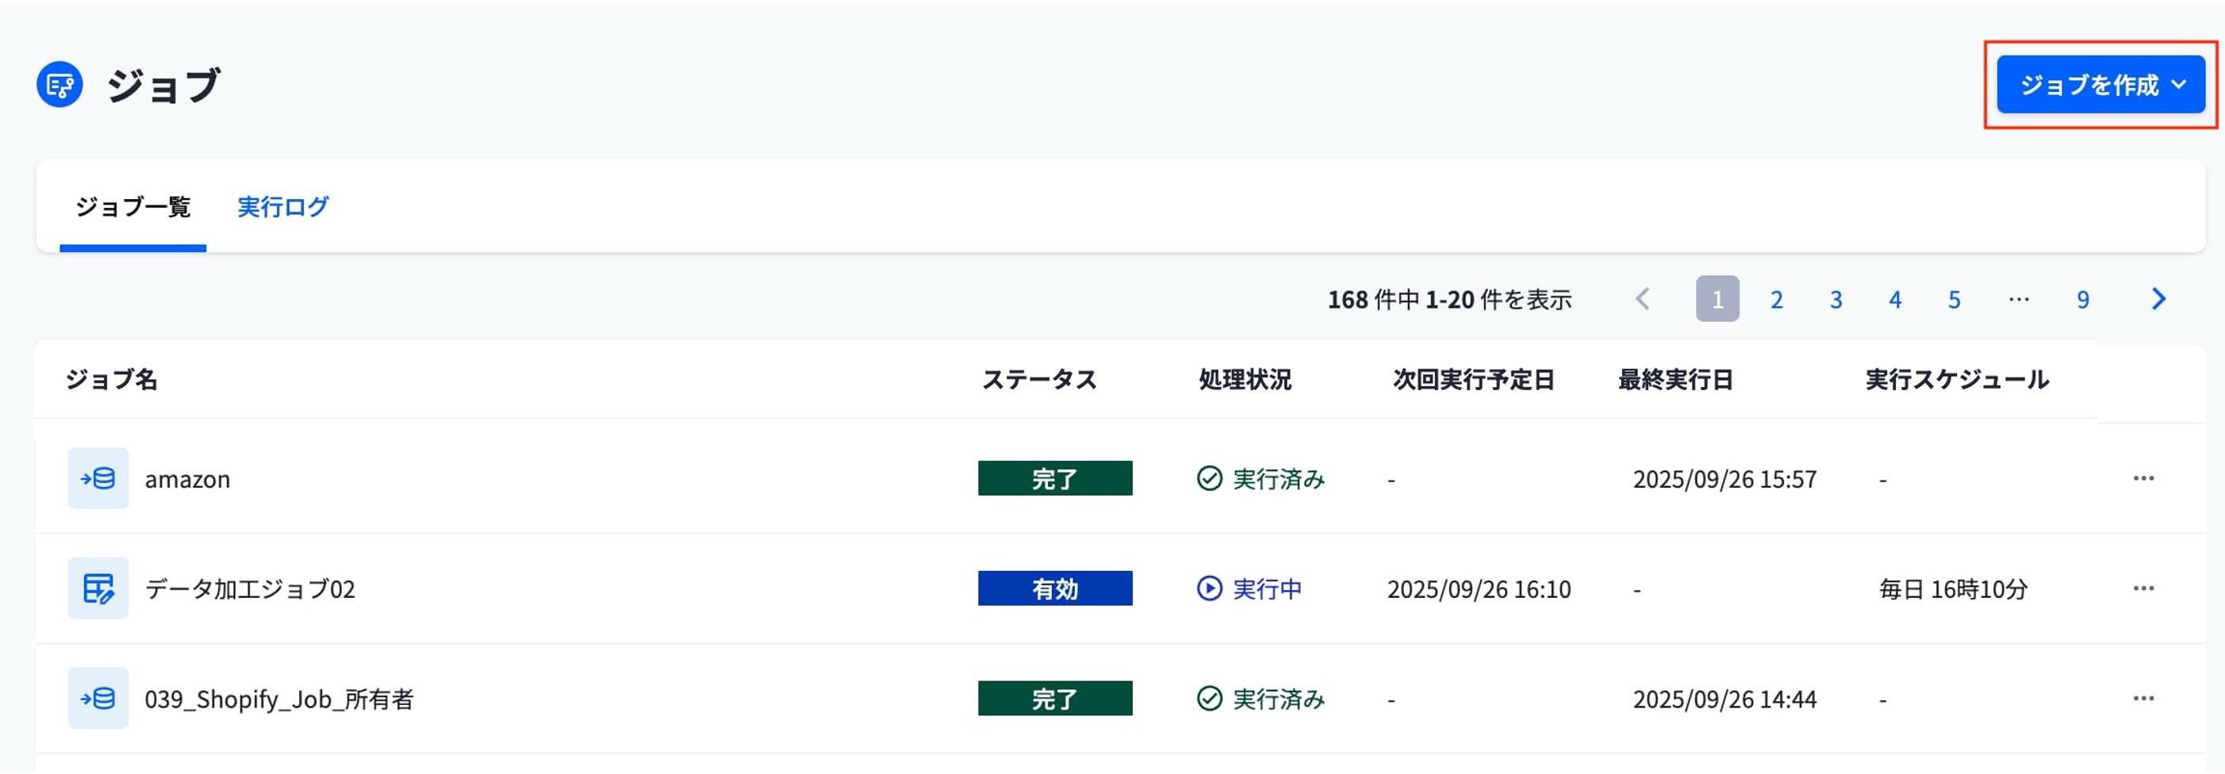The width and height of the screenshot is (2225, 774).
Task: Jump to page 9 in pagination
Action: 2082,300
